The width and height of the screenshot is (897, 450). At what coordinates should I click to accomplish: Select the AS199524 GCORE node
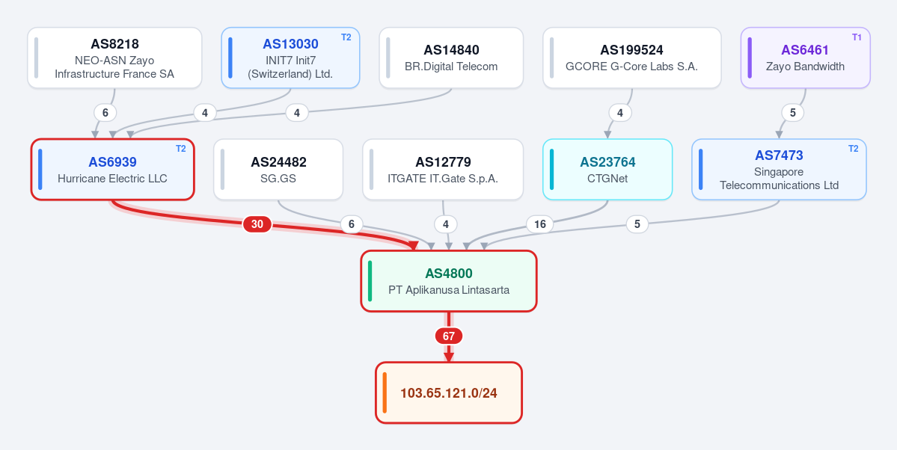pos(631,58)
